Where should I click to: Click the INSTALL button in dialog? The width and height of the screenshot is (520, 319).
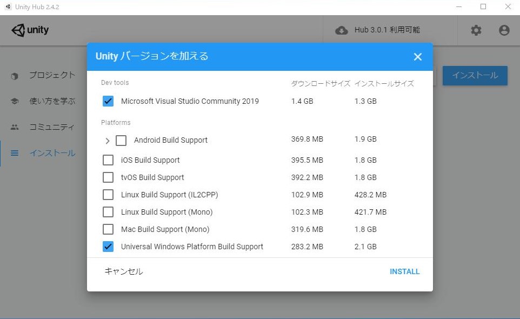(x=404, y=271)
